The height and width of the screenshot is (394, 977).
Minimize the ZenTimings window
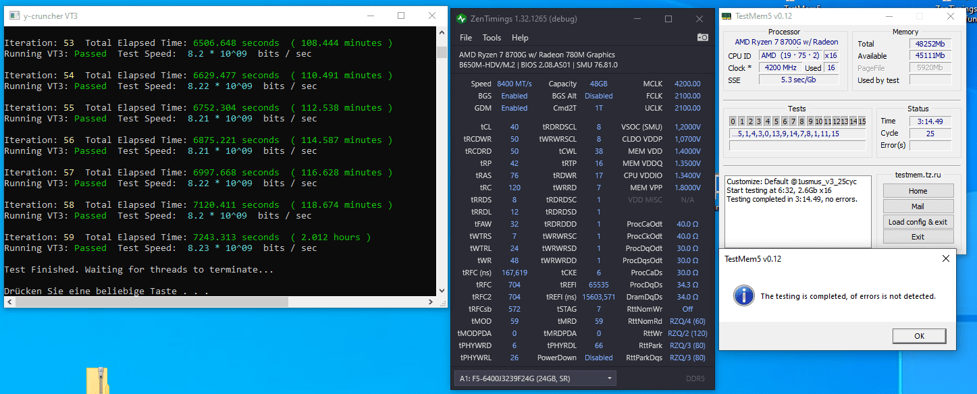click(x=639, y=19)
